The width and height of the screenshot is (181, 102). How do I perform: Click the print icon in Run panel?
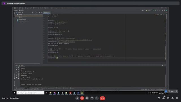point(19,76)
